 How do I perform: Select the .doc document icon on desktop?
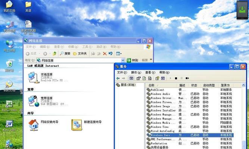click(28, 27)
